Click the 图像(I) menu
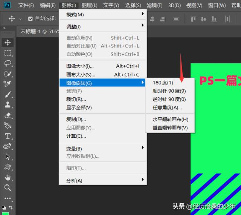 point(69,5)
